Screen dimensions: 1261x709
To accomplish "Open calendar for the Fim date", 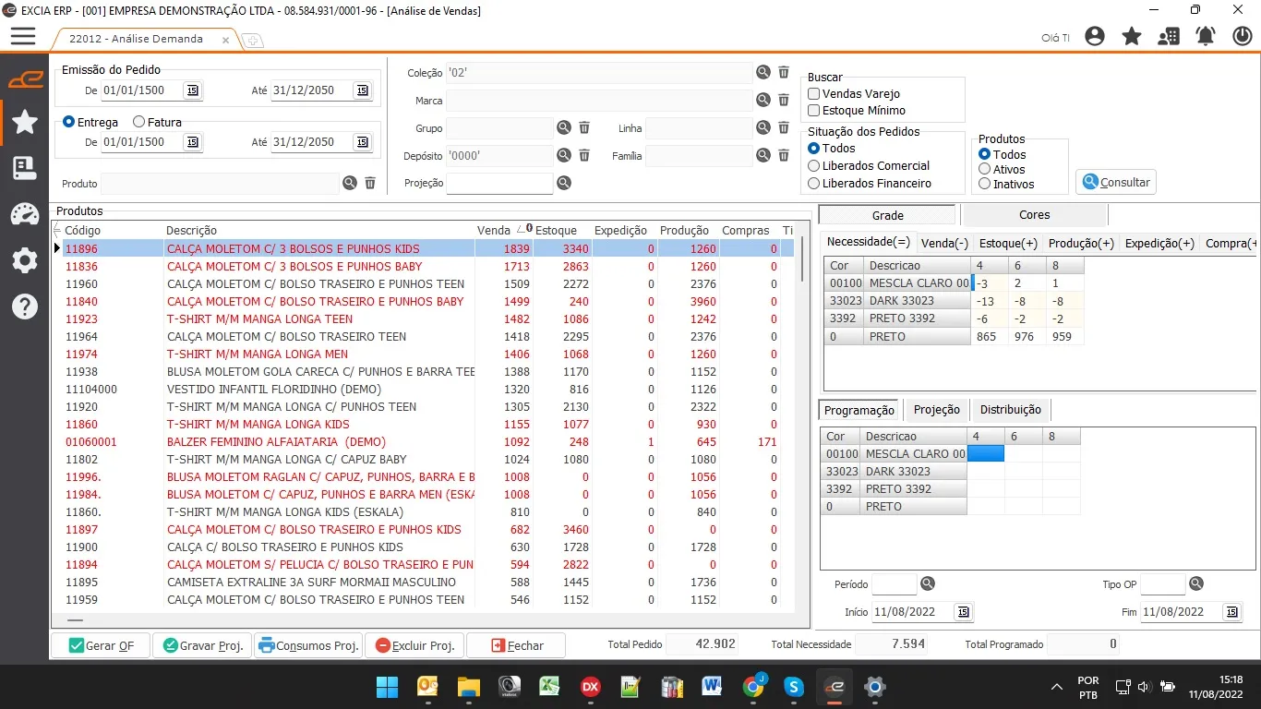I will pos(1231,612).
